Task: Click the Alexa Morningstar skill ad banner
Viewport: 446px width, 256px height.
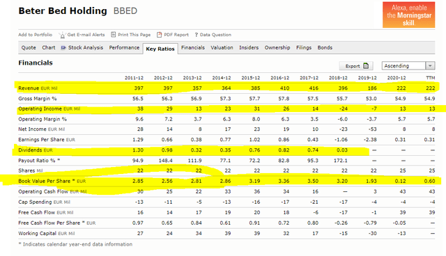Action: tap(409, 15)
